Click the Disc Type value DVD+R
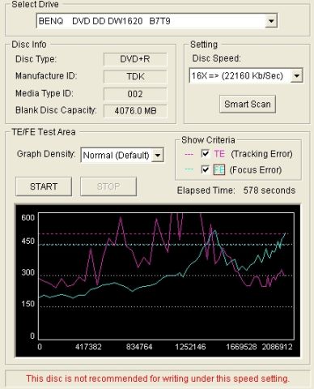The height and width of the screenshot is (389, 314). coord(135,59)
